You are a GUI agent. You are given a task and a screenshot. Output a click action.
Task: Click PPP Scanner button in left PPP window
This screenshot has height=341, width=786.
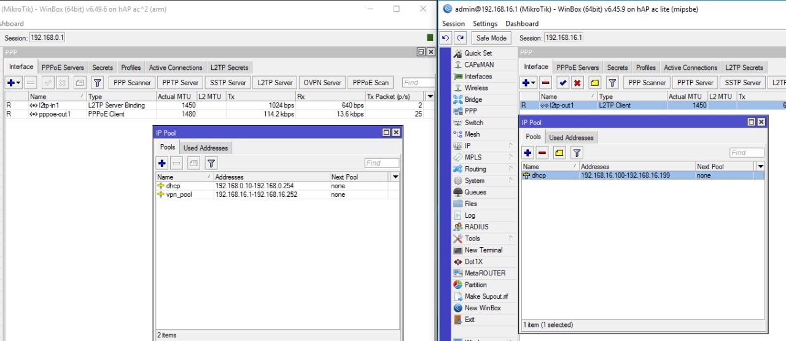tap(132, 83)
